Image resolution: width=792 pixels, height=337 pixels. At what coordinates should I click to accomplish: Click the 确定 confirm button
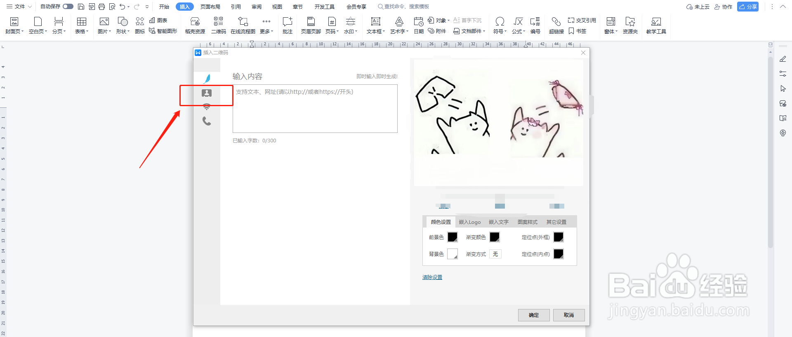click(534, 315)
